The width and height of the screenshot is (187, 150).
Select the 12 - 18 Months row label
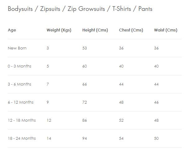22,120
